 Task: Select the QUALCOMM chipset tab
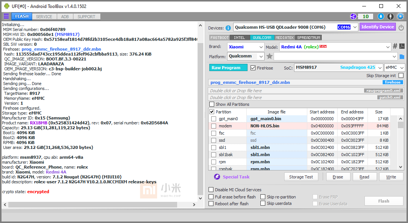point(262,38)
